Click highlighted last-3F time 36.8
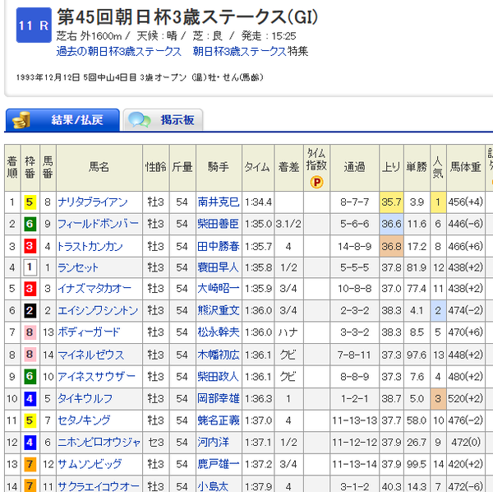493x492 pixels. (x=391, y=246)
